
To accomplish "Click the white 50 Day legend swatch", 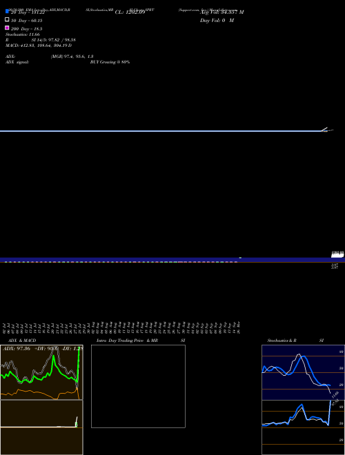I will click(x=7, y=20).
